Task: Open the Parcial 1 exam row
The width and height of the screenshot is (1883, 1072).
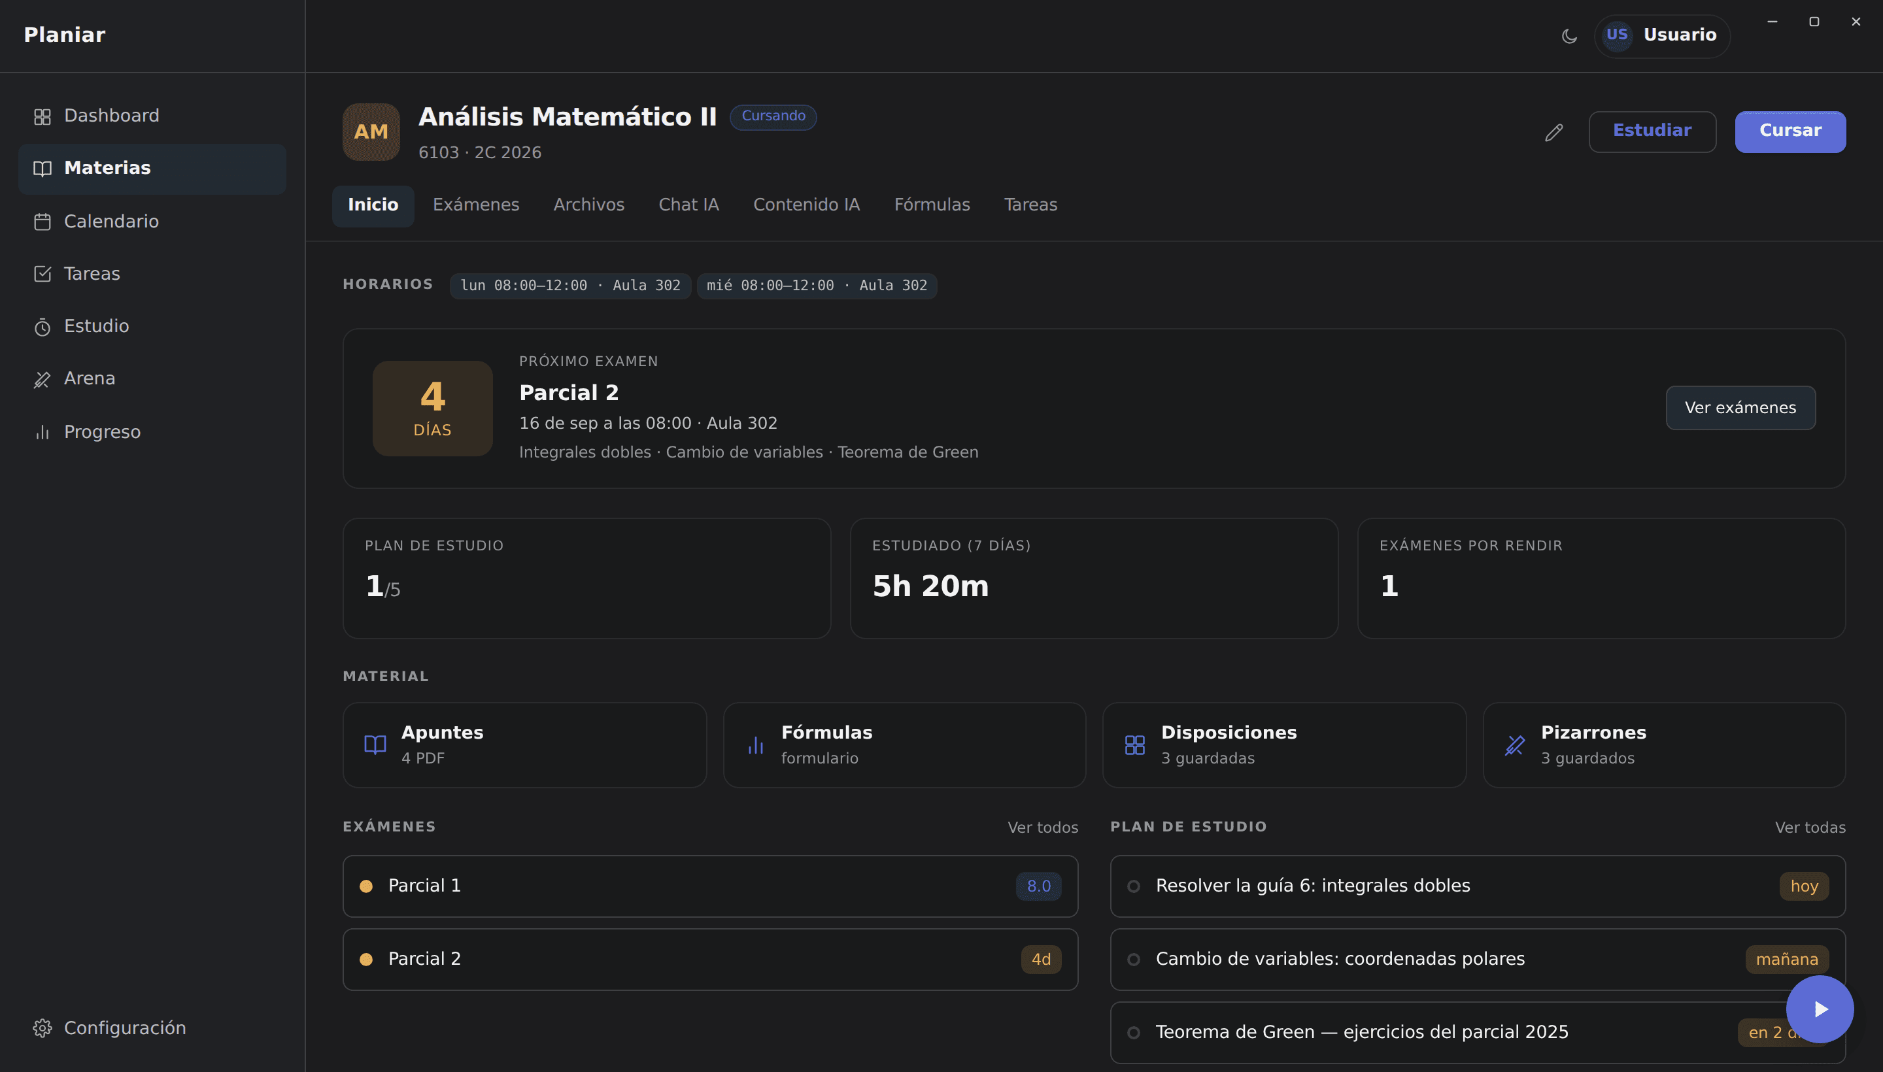Action: point(710,886)
